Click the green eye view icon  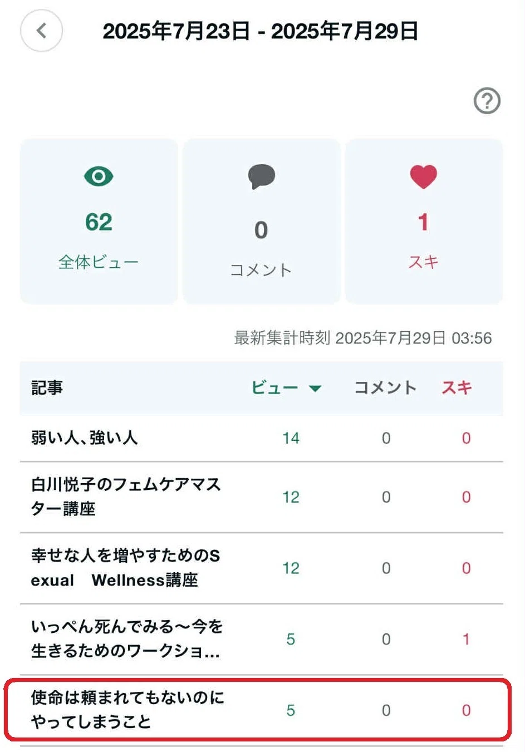pos(99,176)
